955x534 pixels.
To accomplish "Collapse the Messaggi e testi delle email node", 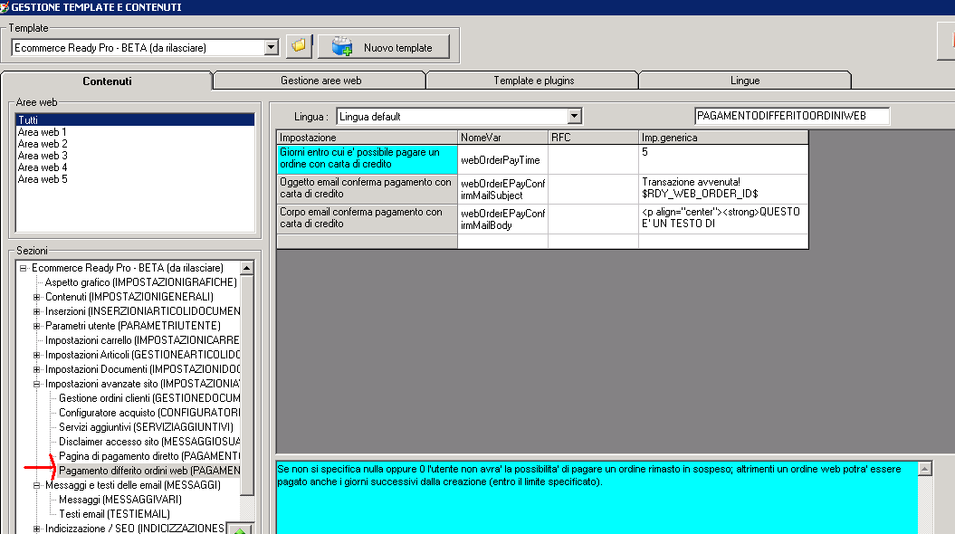I will [x=36, y=485].
